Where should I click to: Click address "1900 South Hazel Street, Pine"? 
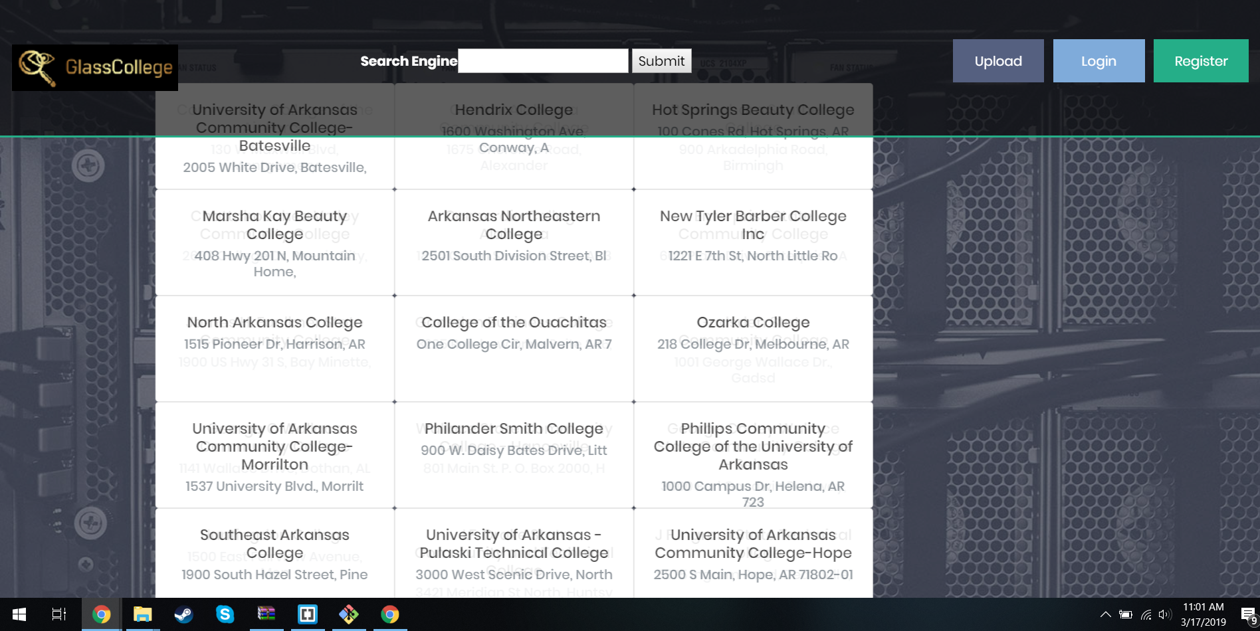tap(274, 575)
